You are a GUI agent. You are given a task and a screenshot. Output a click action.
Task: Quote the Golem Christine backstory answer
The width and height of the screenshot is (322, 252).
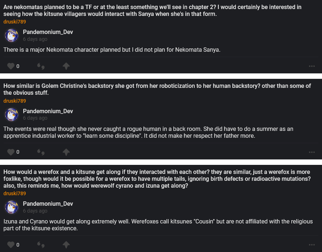coord(41,152)
